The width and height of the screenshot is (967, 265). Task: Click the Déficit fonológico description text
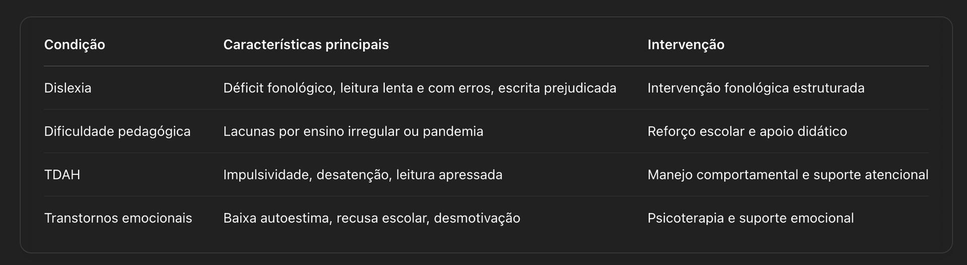pyautogui.click(x=420, y=88)
